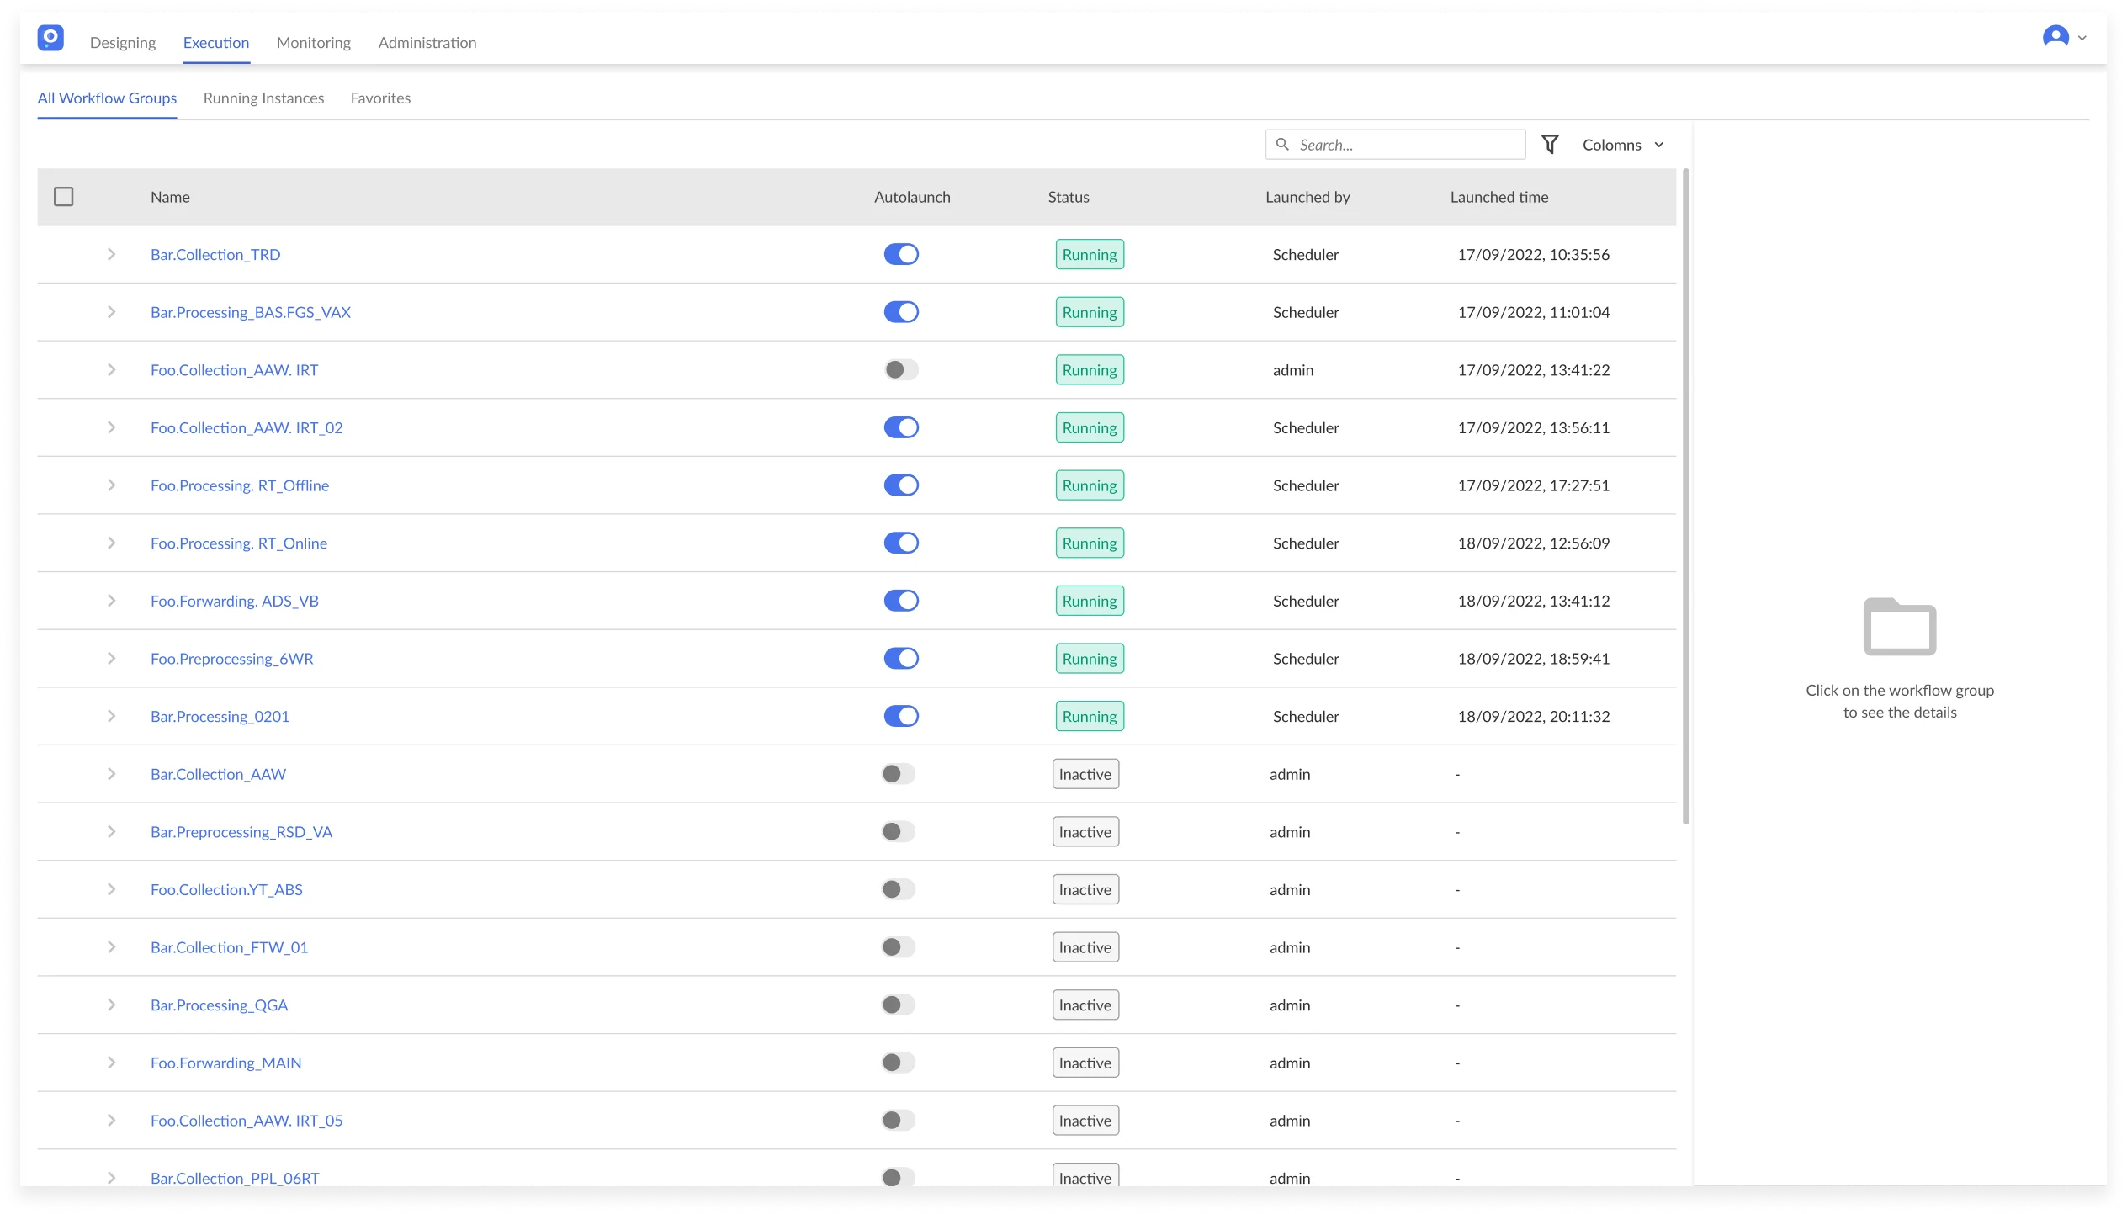Click the search magnifier icon
Viewport: 2127px width, 1214px height.
click(x=1282, y=145)
